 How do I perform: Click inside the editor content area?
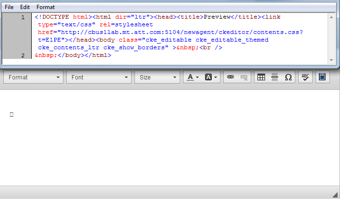coord(170,138)
